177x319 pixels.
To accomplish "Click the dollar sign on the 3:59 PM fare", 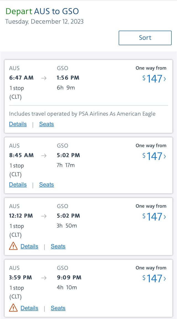I will coord(144,277).
